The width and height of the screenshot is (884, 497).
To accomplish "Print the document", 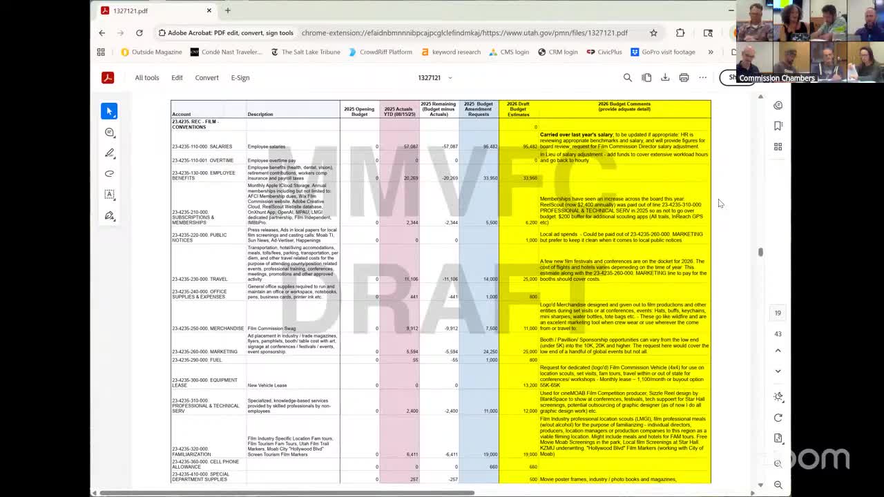I will [x=684, y=78].
